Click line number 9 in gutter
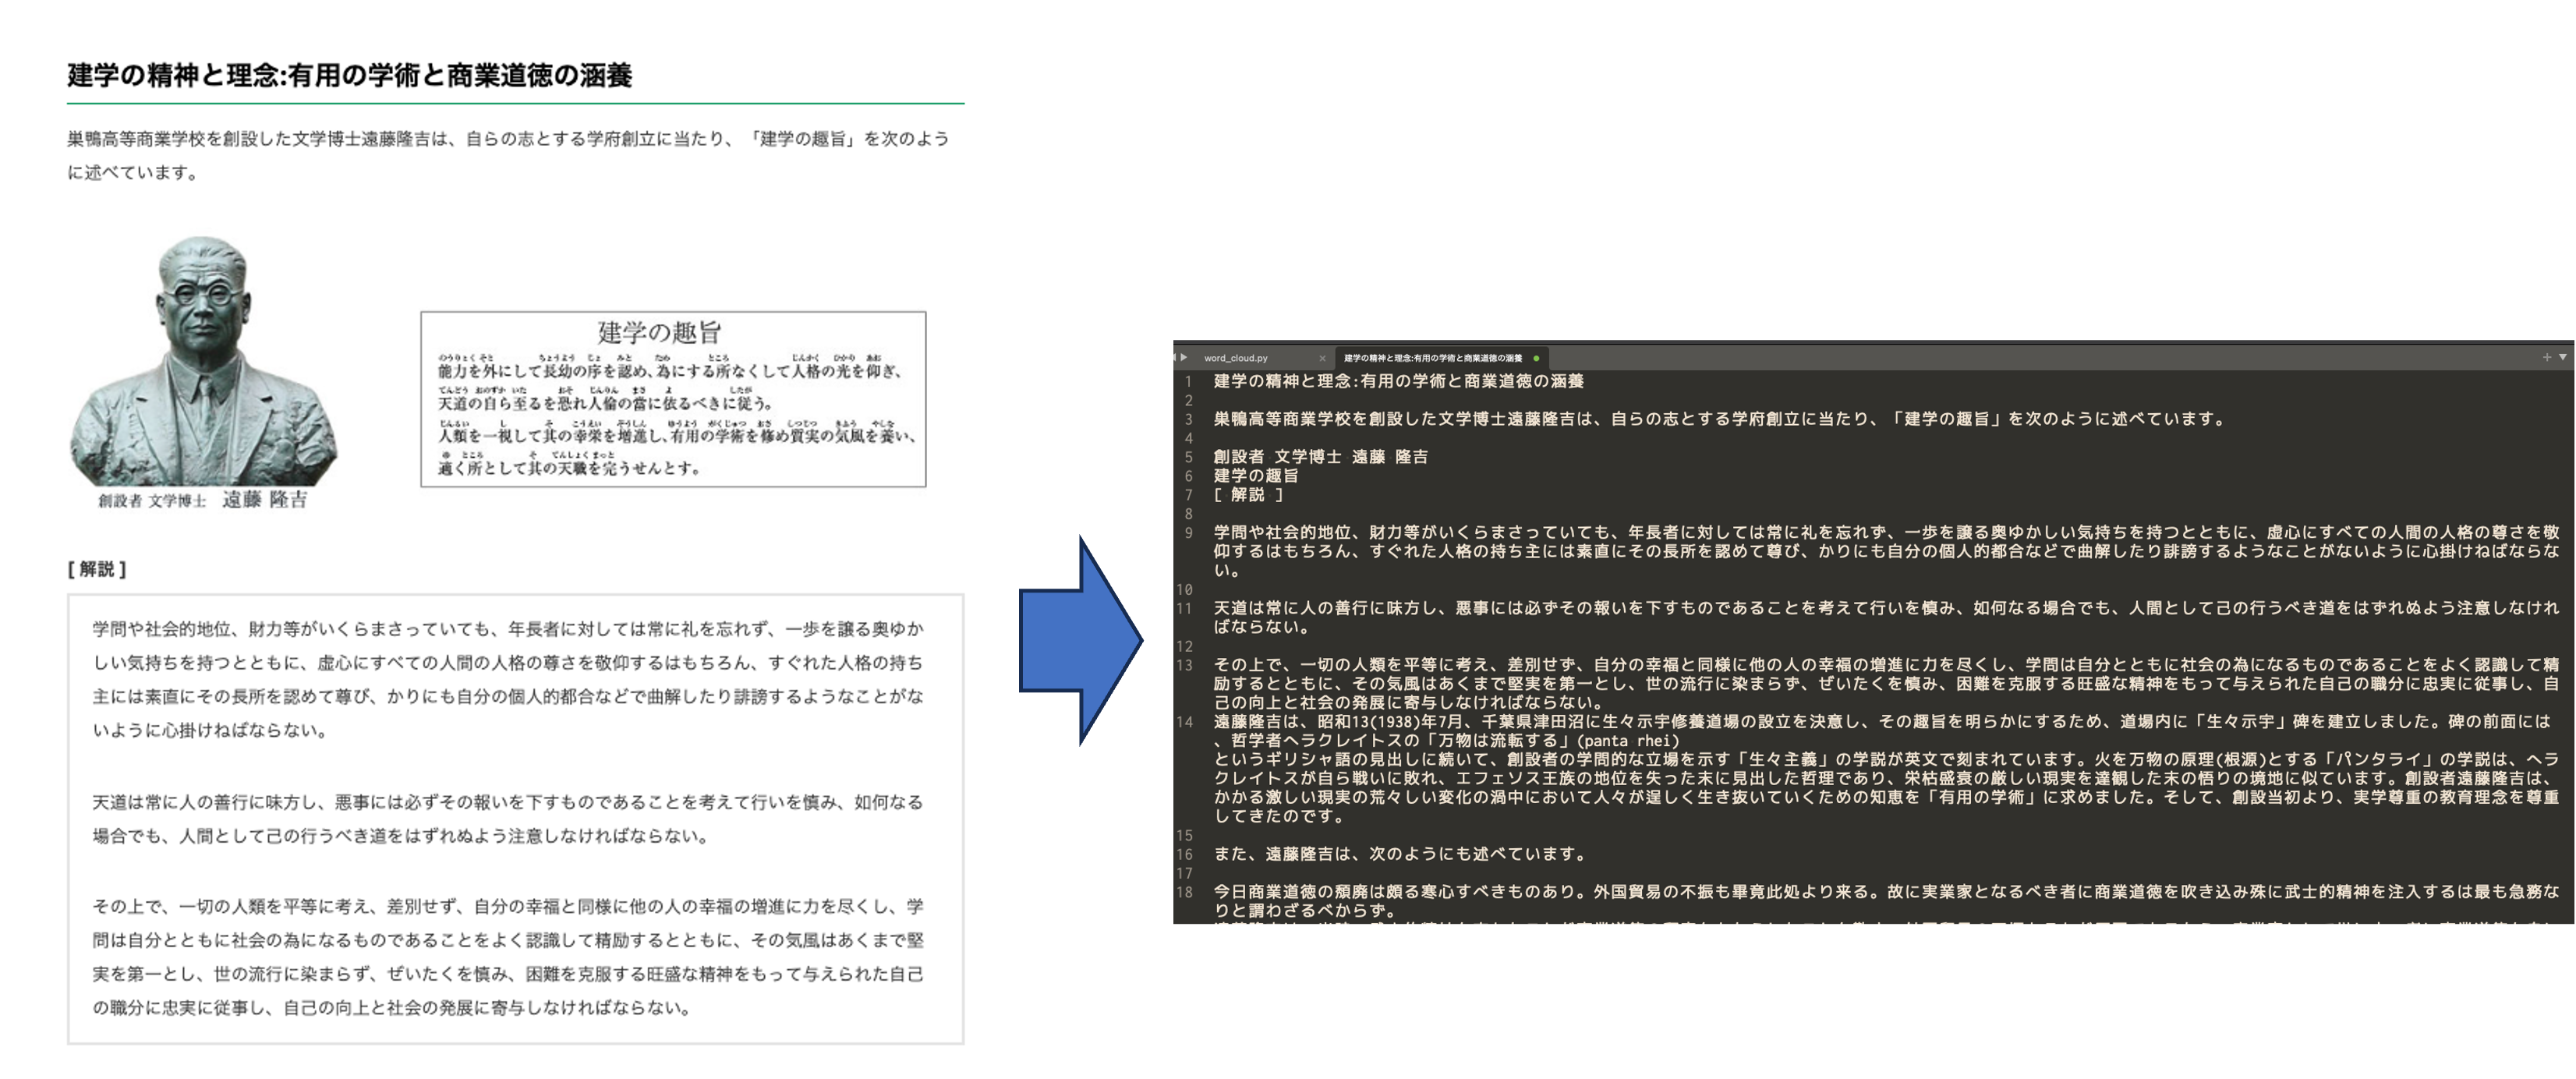Viewport: 2576px width, 1079px height. tap(1188, 533)
